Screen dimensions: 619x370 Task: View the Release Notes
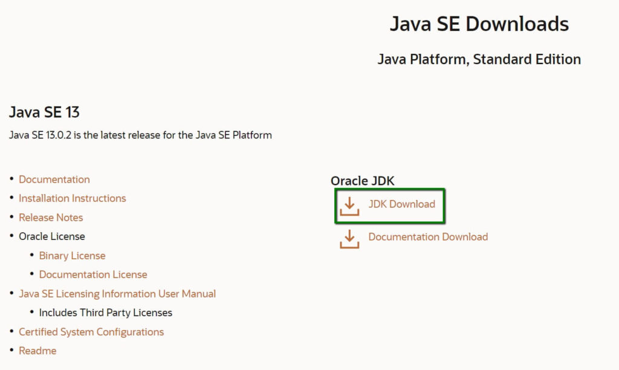[51, 217]
